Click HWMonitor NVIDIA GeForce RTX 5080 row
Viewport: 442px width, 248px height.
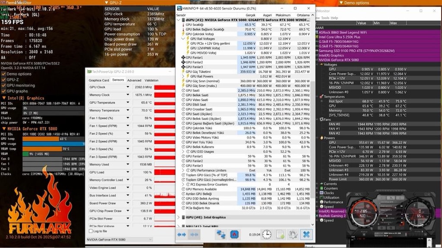378,60
